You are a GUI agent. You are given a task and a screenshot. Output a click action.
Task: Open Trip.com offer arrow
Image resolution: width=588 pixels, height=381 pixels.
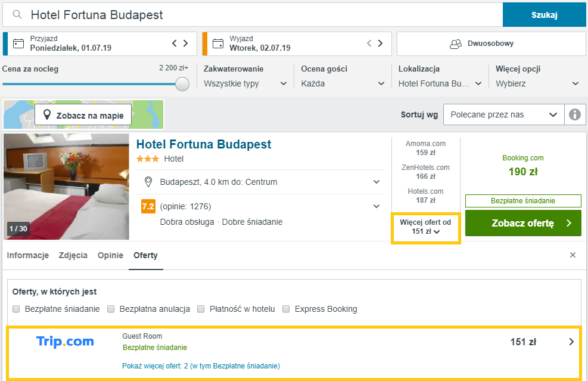point(571,342)
